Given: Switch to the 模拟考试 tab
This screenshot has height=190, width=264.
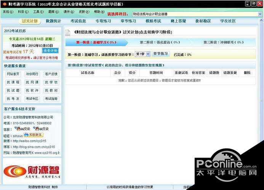Looking at the screenshot, I should point(153,21).
